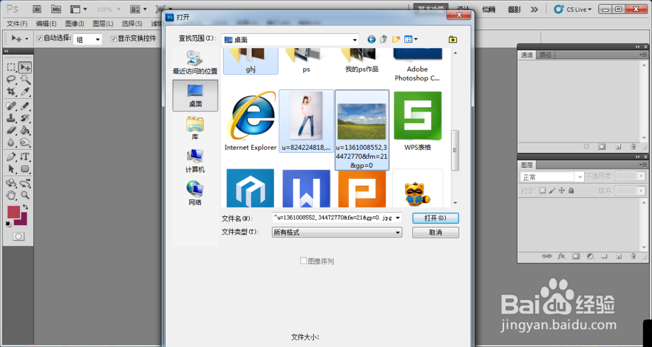The height and width of the screenshot is (347, 652).
Task: Select the Hand tool
Action: (x=11, y=195)
